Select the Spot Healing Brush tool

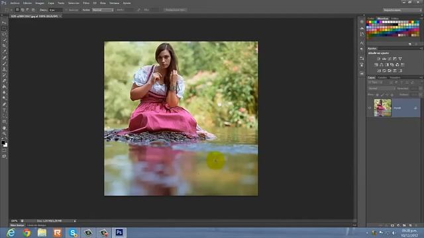point(4,58)
